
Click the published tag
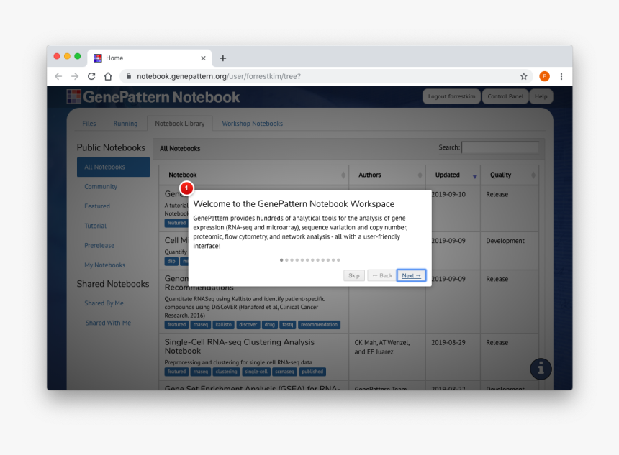point(312,372)
